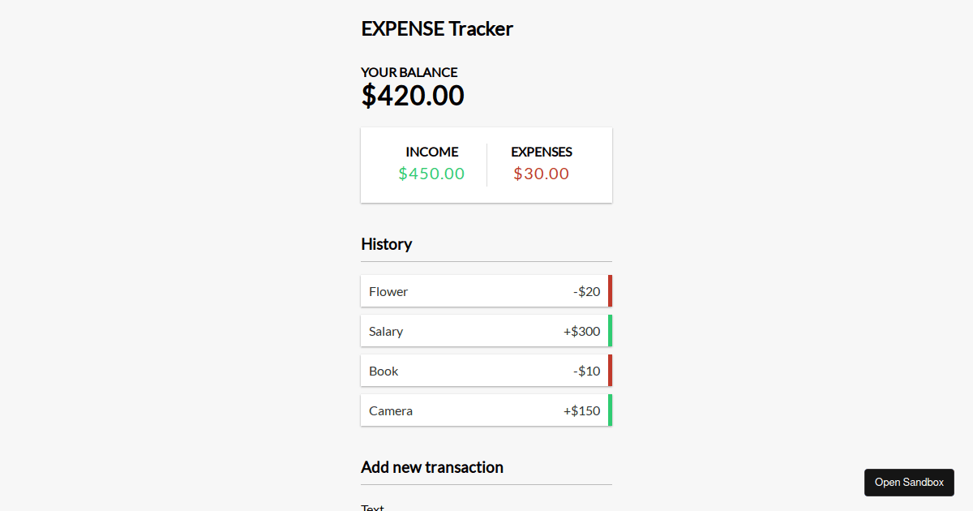The width and height of the screenshot is (973, 511).
Task: Click the red bar beside Flower
Action: pos(610,291)
